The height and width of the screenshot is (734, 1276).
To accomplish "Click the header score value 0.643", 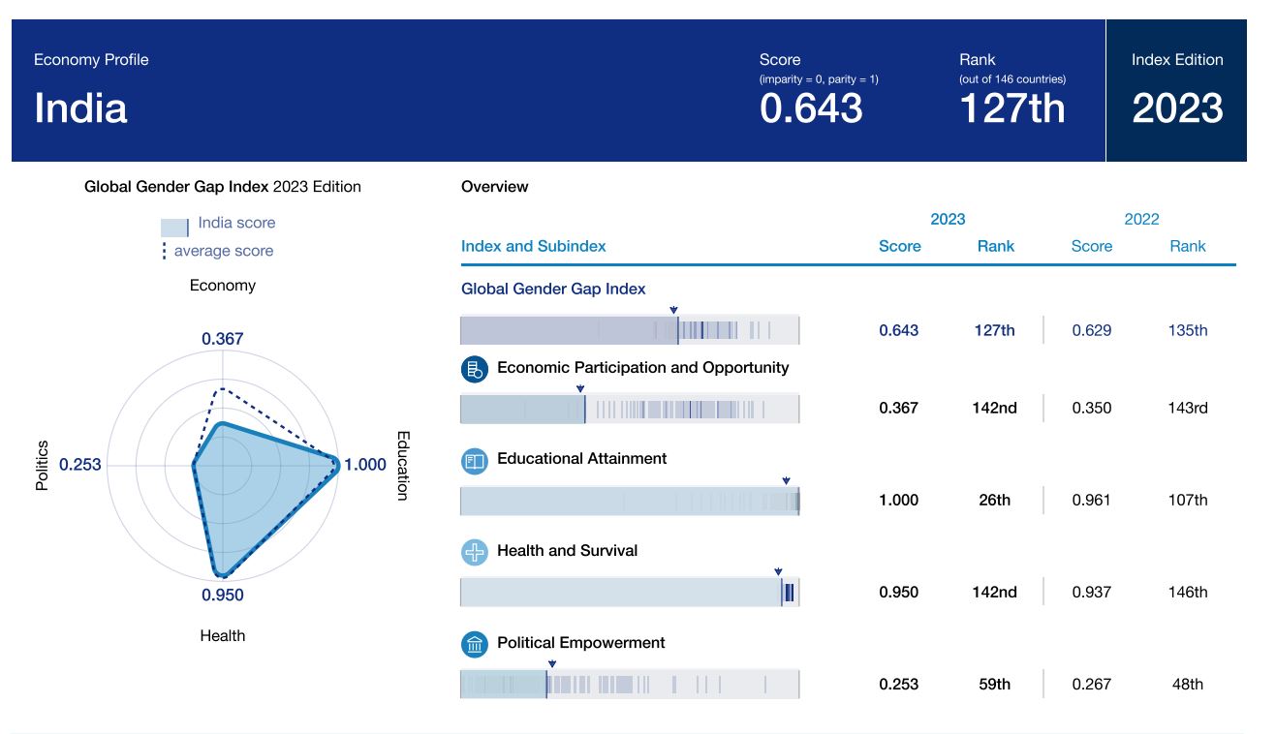I will point(811,107).
